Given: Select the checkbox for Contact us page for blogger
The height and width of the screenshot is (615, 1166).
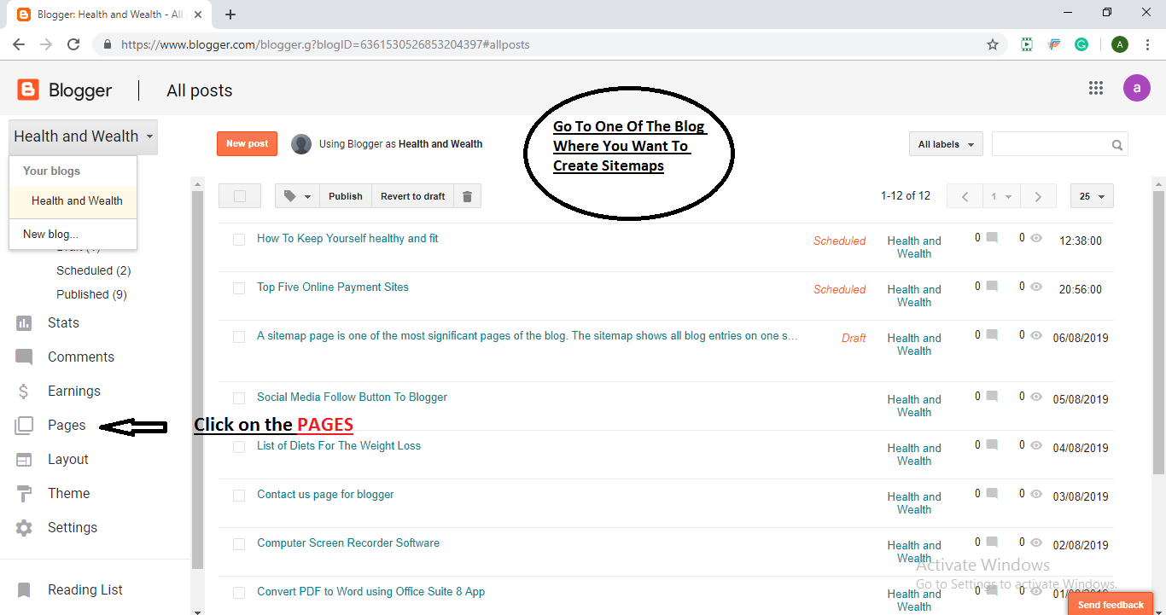Looking at the screenshot, I should (x=239, y=495).
